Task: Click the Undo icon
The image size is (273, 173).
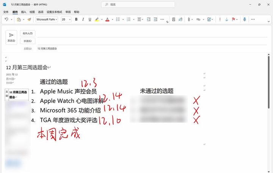Action: point(6,19)
